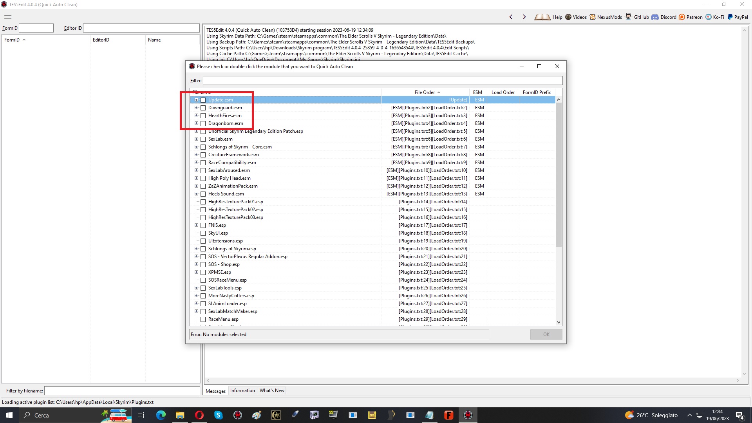
Task: Select the Dragonborn.esm checkbox
Action: click(x=203, y=123)
